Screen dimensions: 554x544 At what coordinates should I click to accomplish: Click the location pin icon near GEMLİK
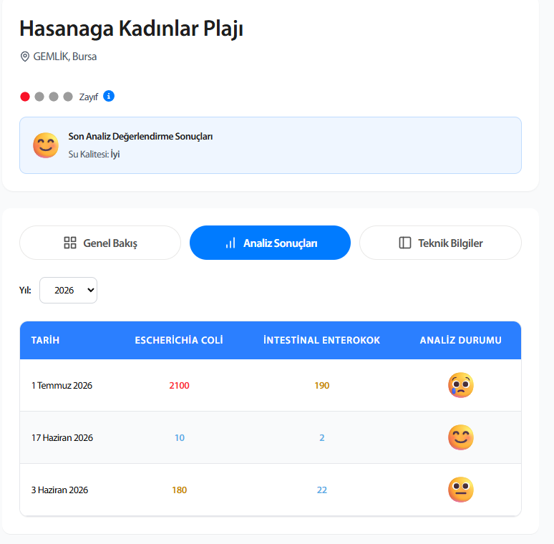pyautogui.click(x=25, y=57)
